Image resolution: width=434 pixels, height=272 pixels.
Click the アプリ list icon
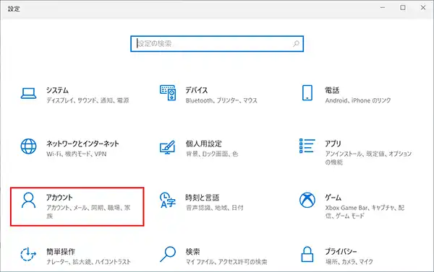[x=307, y=146]
